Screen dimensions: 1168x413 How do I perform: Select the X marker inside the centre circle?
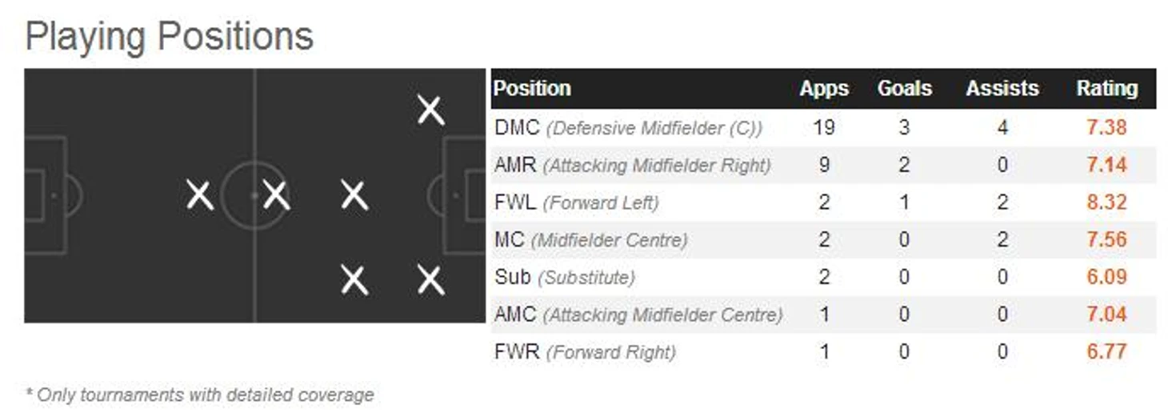click(276, 195)
